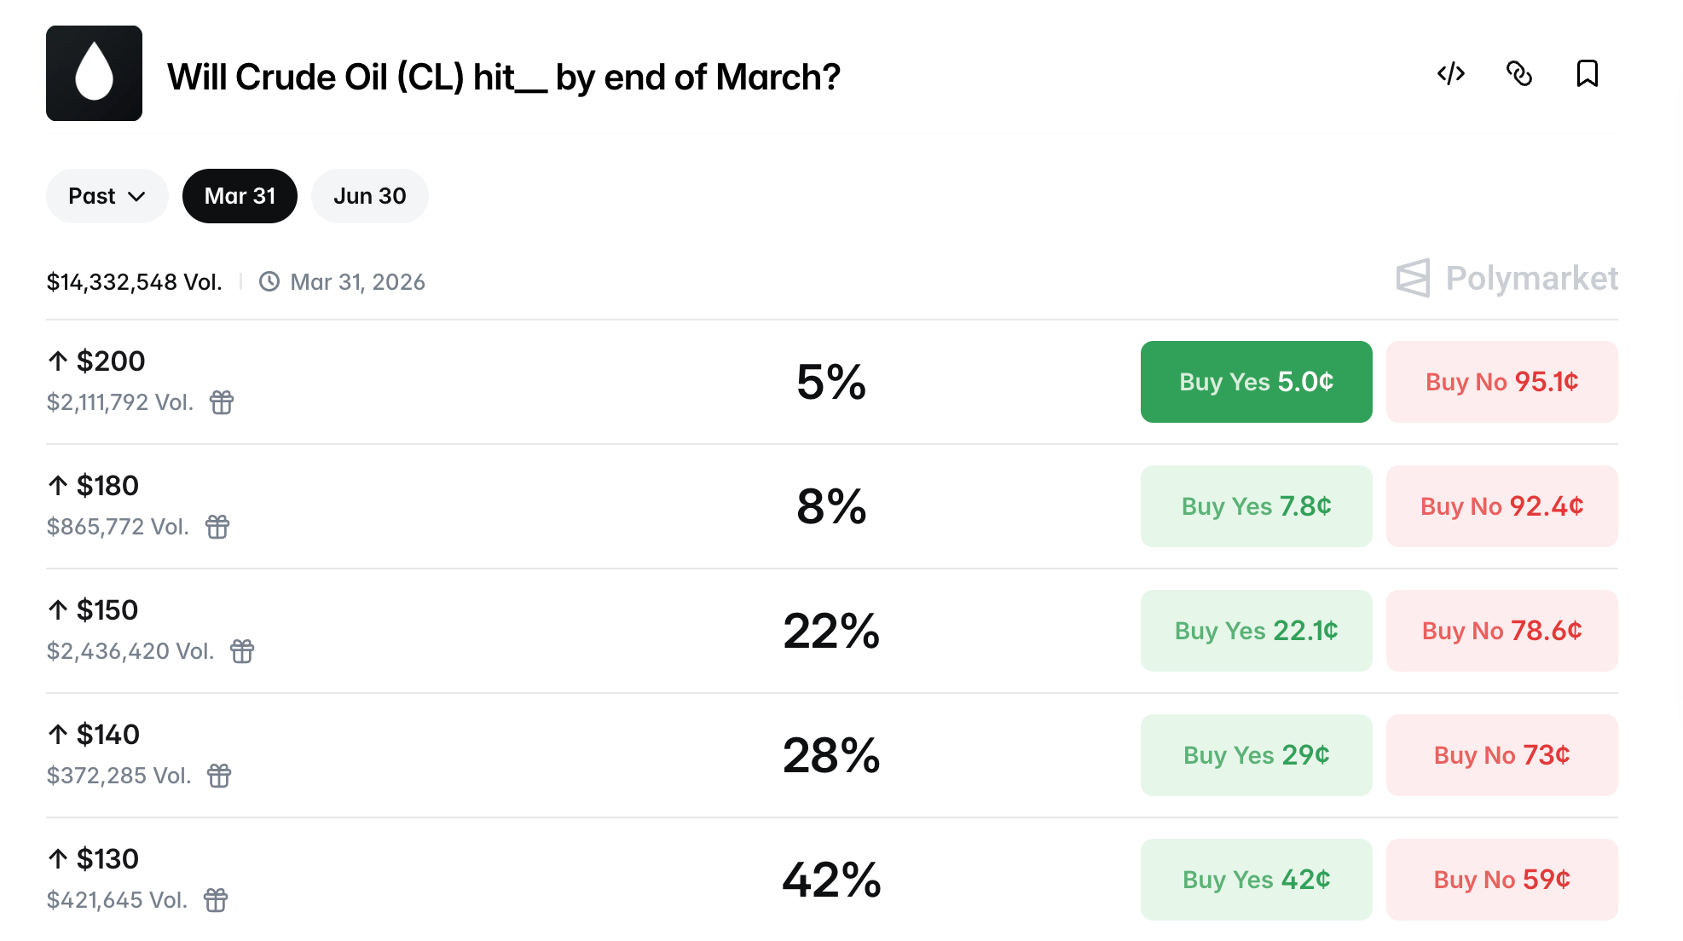
Task: Click the rewards gift icon for $150
Action: tap(242, 651)
